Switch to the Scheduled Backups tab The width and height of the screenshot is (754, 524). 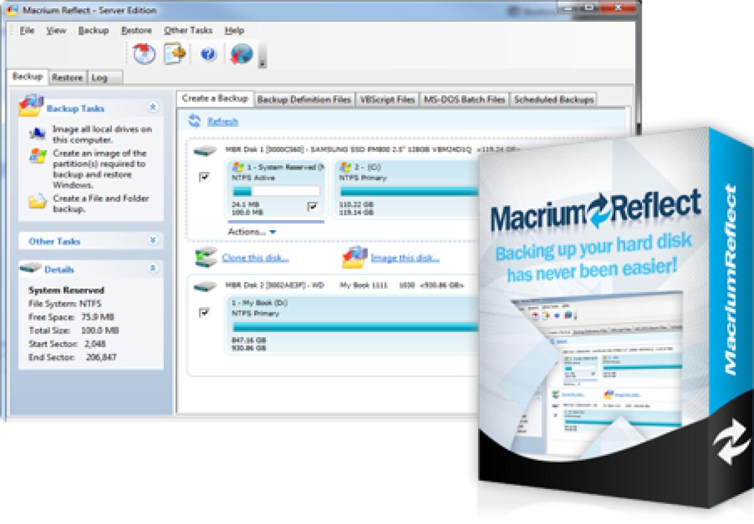(x=553, y=99)
